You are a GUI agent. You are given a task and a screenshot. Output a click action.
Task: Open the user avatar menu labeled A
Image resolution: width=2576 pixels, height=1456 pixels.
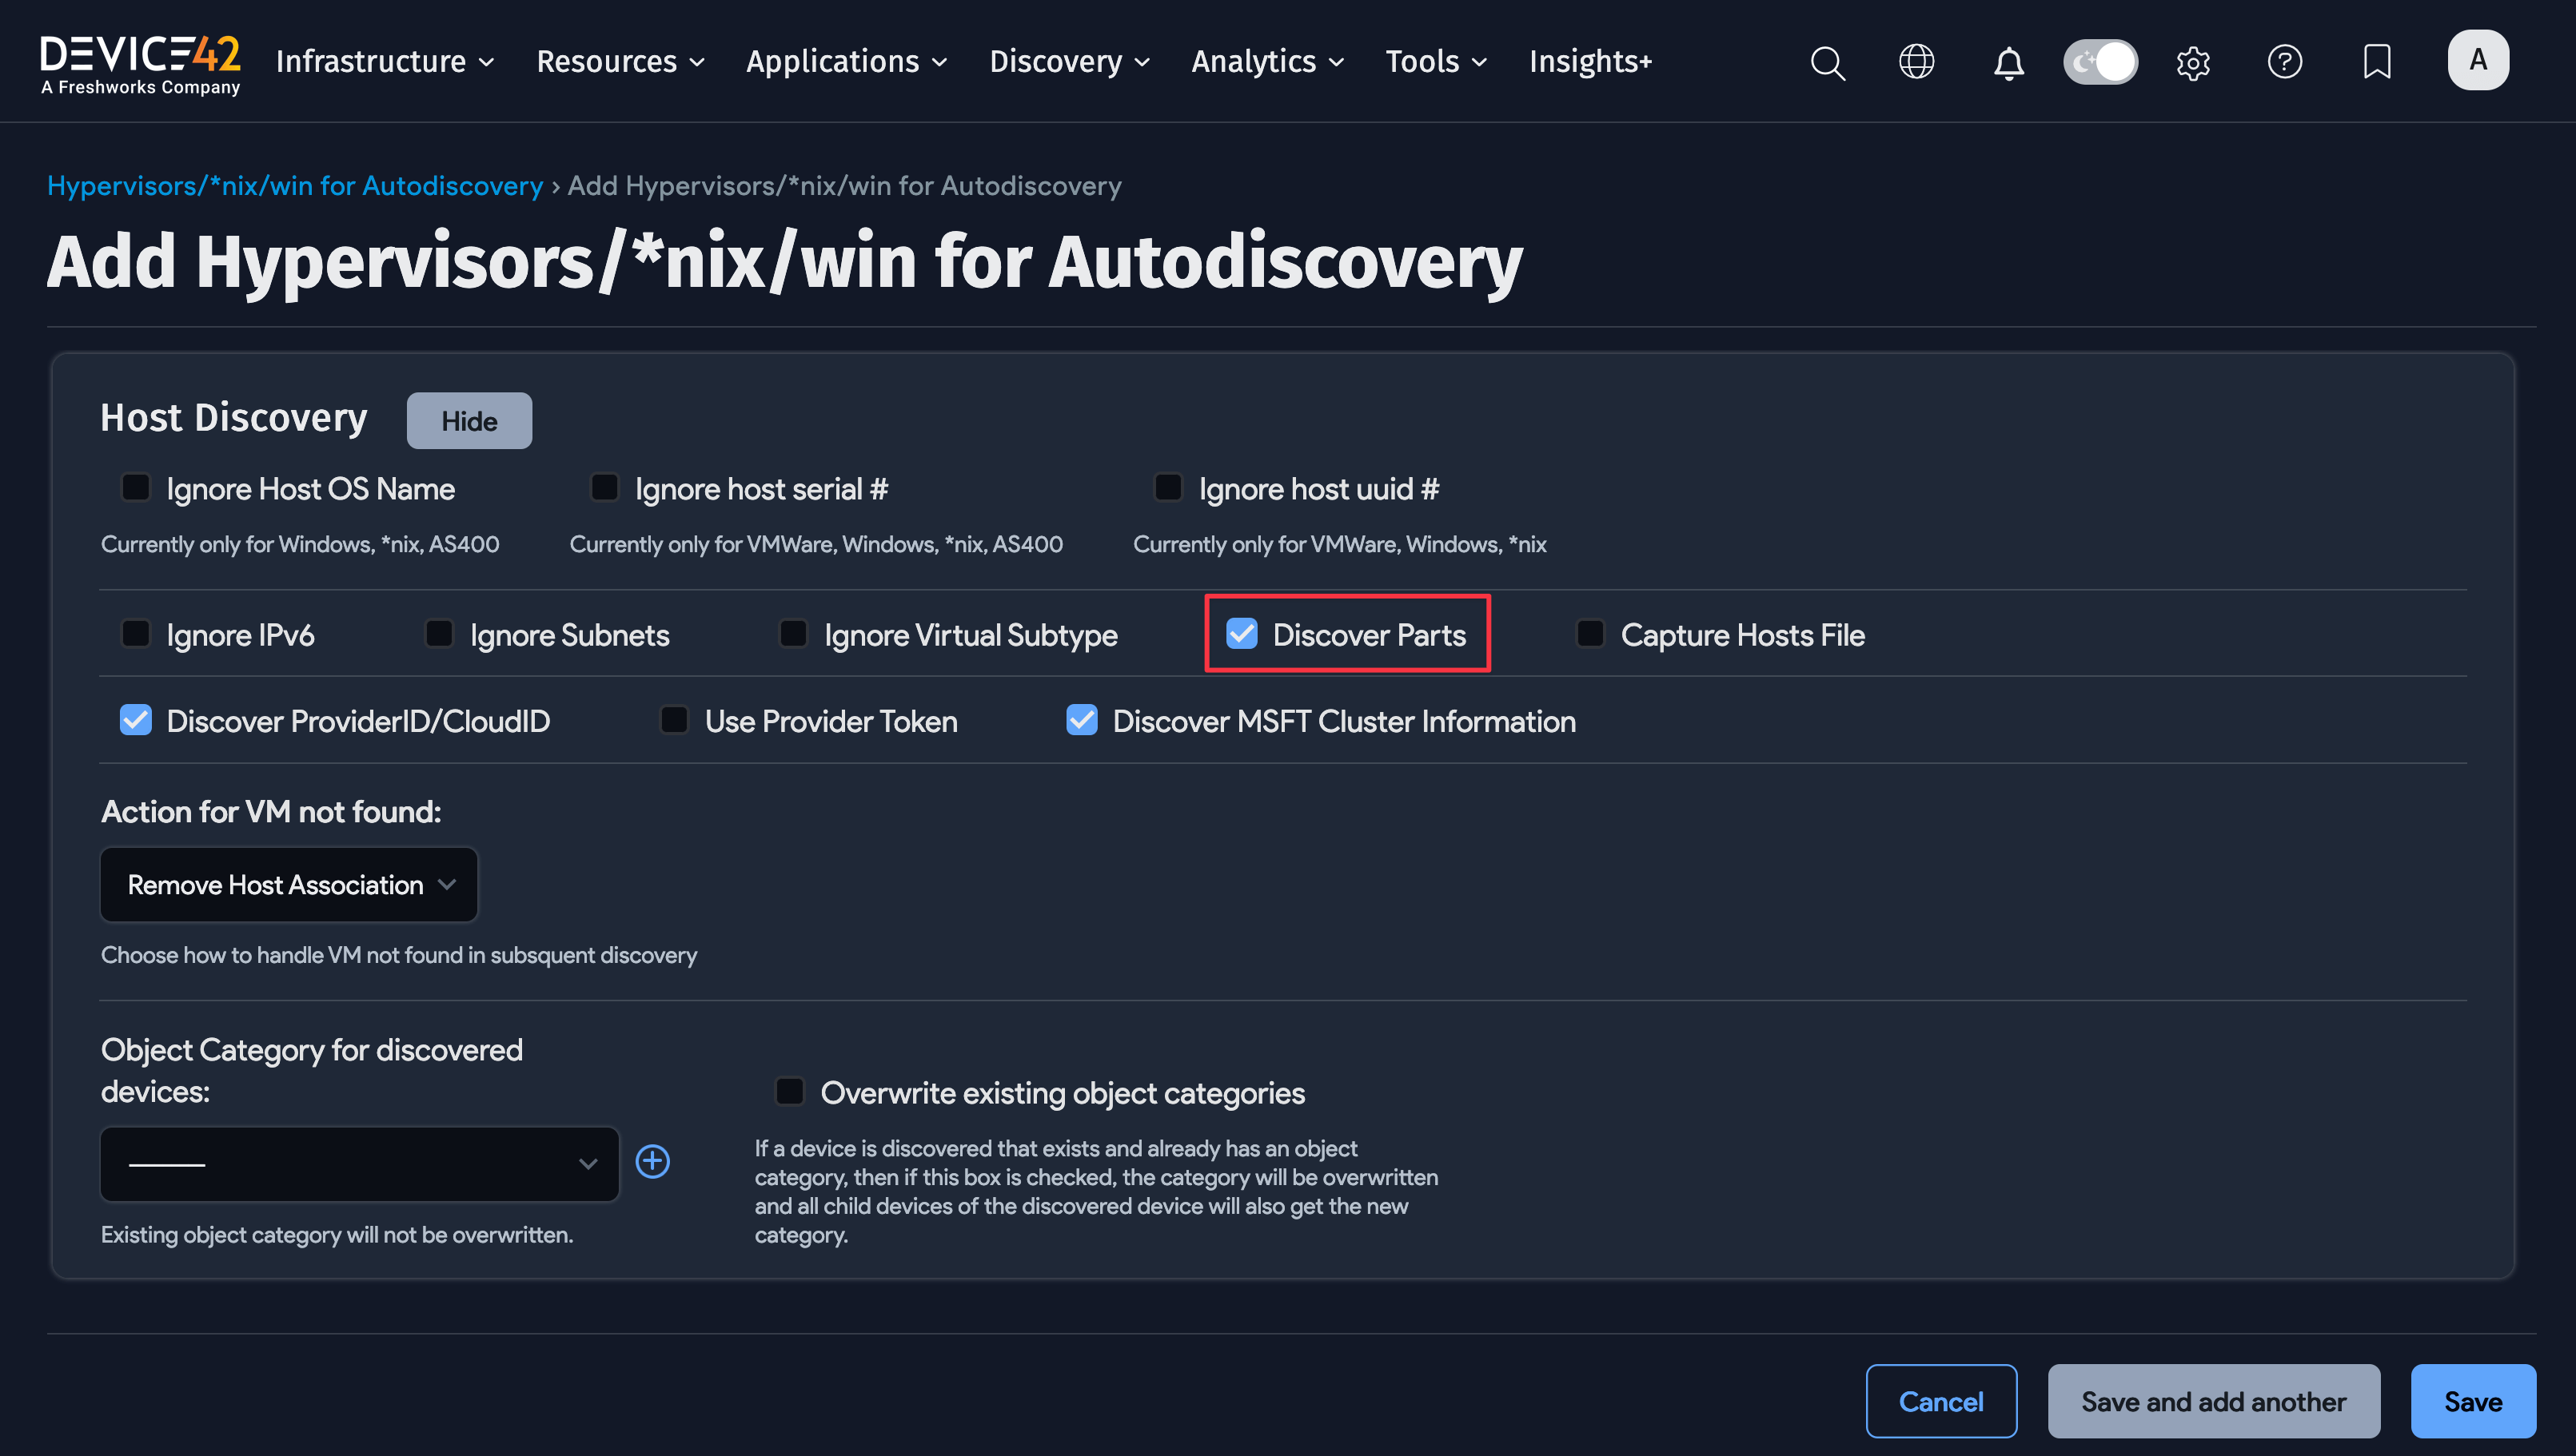coord(2478,59)
